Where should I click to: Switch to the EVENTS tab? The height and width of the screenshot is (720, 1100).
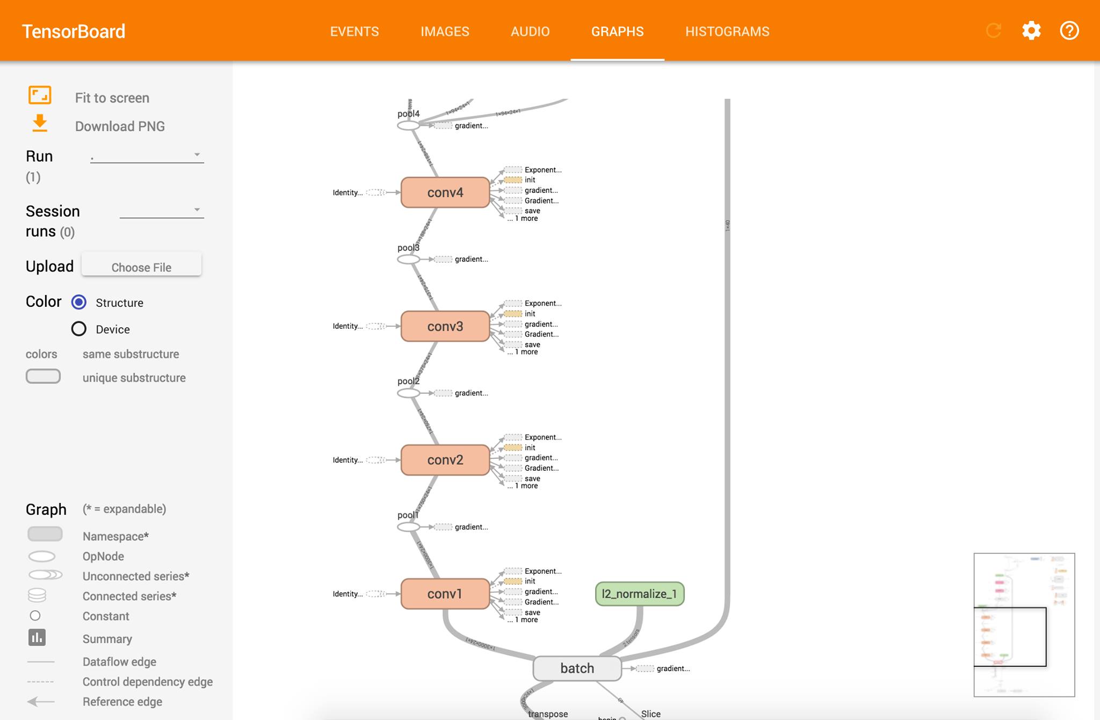point(354,32)
